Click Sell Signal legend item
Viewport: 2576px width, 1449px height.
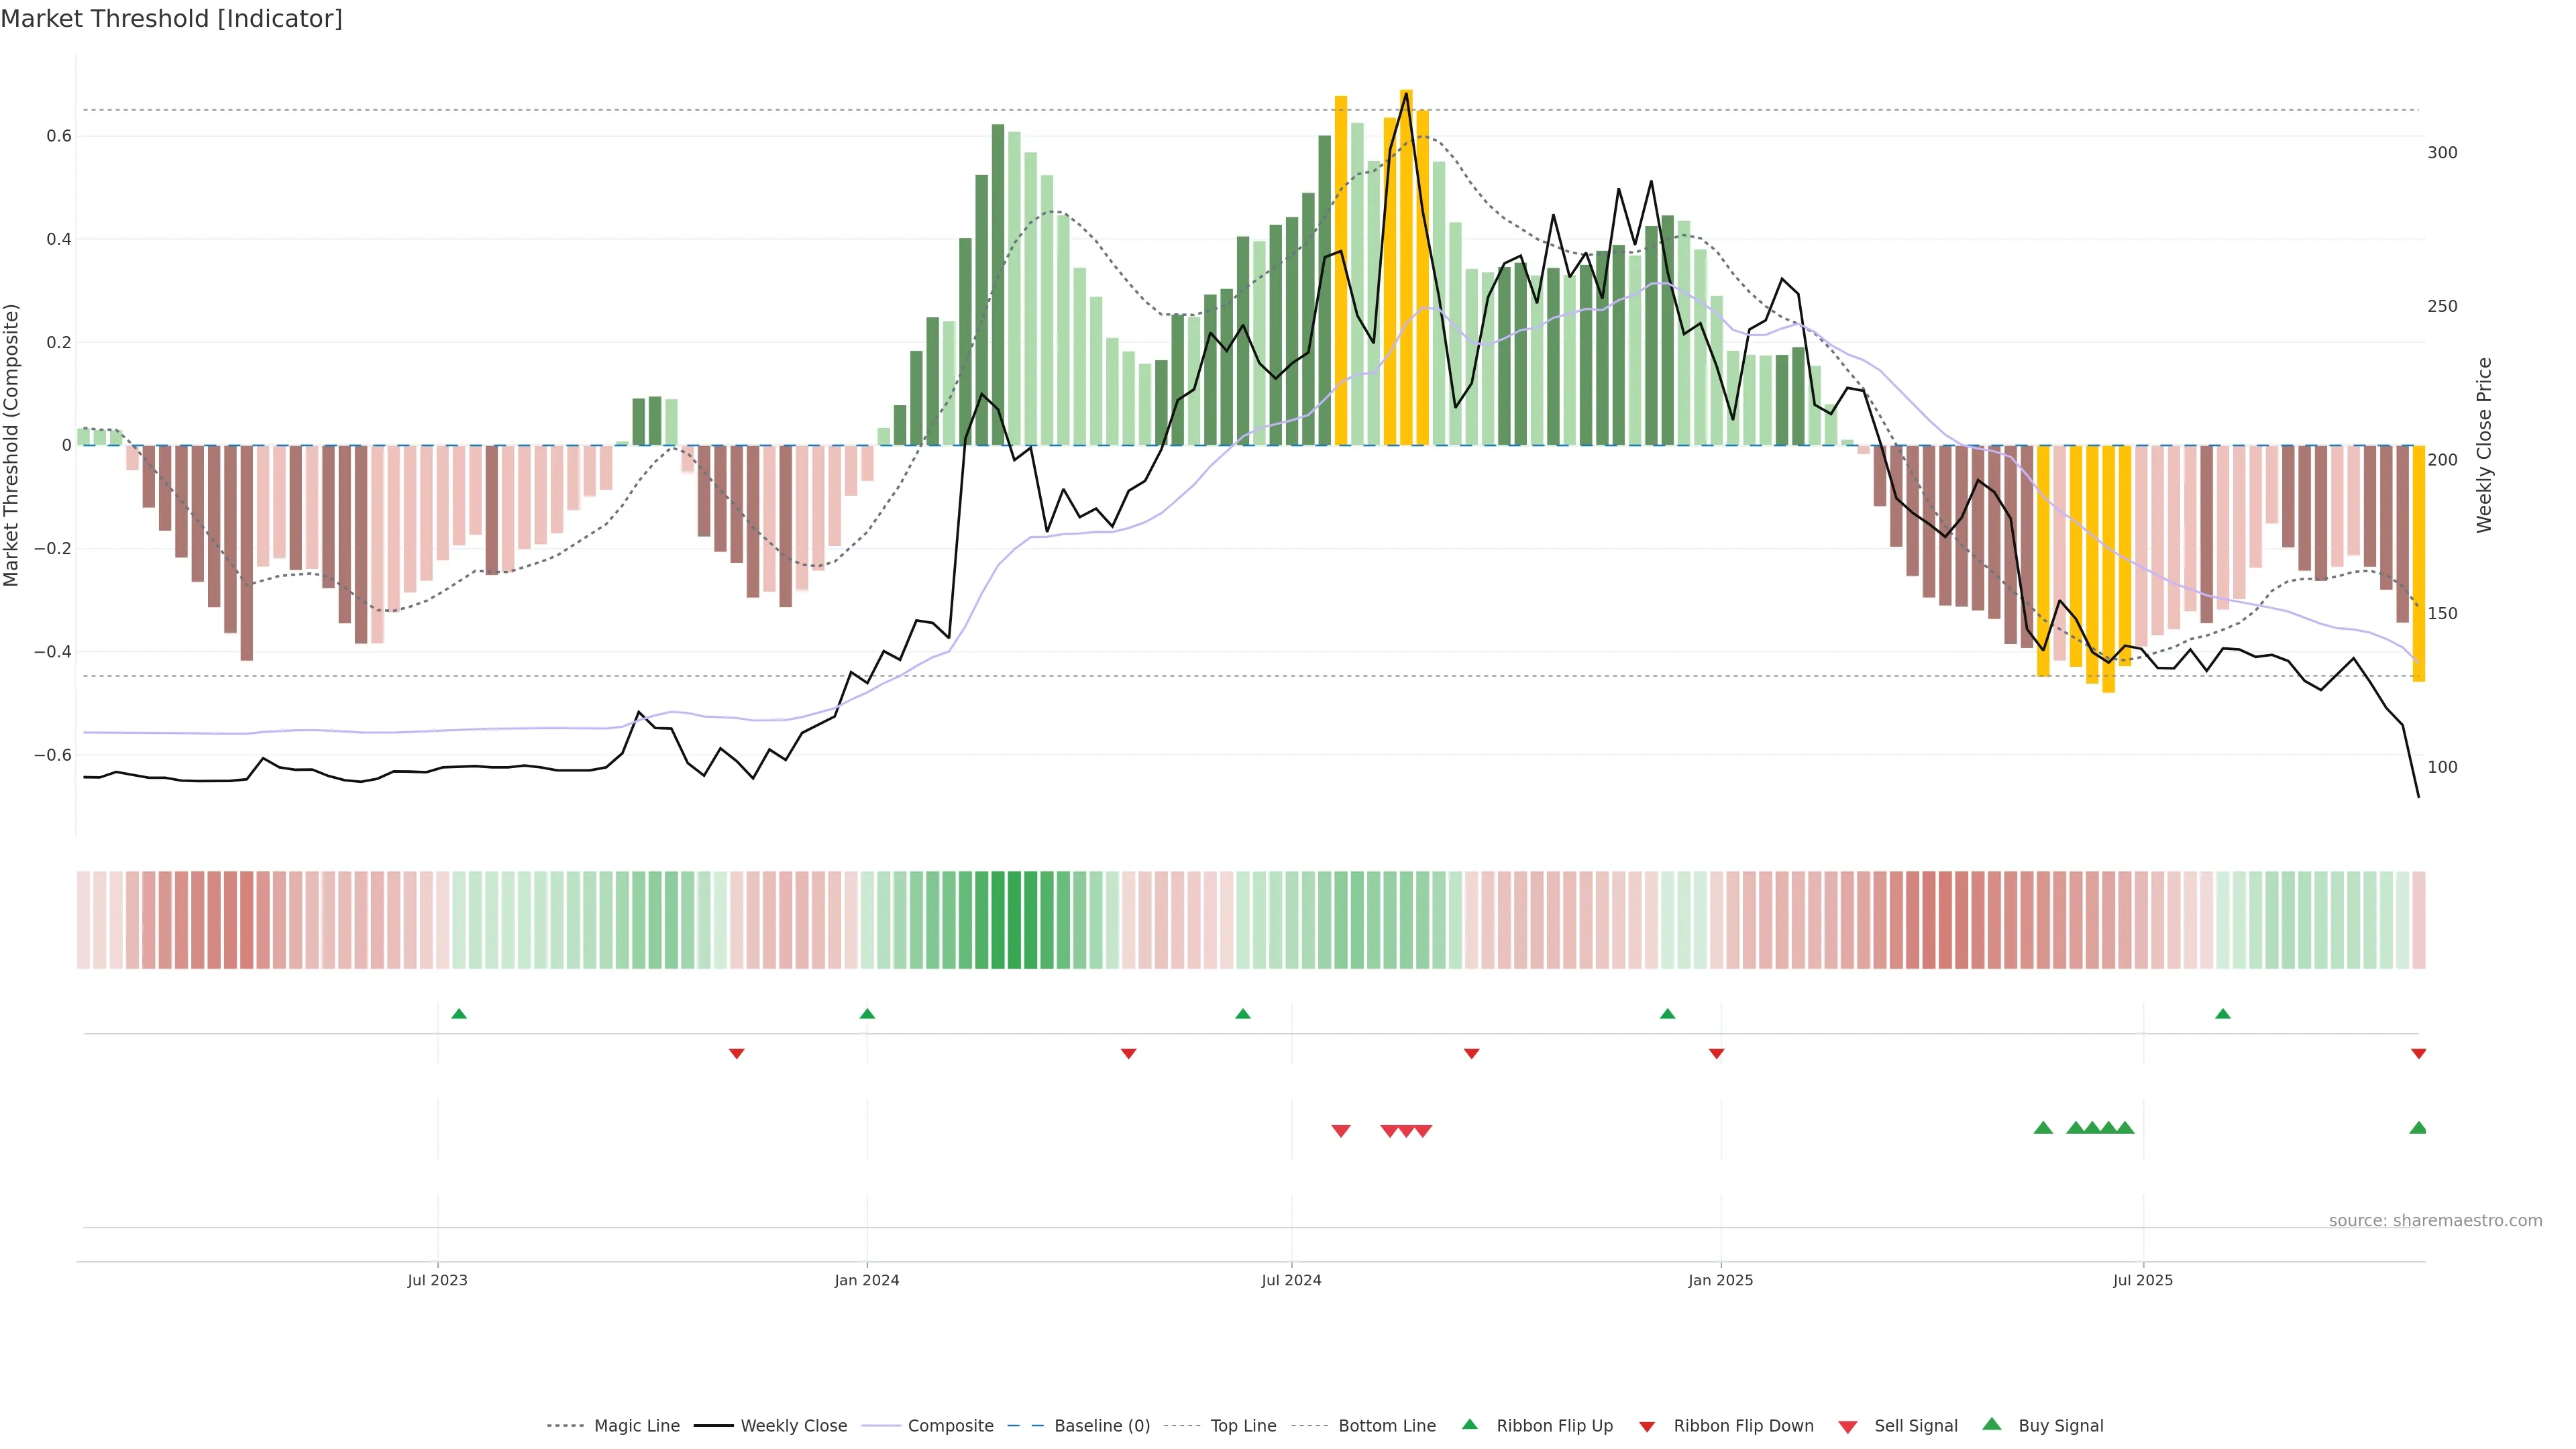[x=1915, y=1426]
